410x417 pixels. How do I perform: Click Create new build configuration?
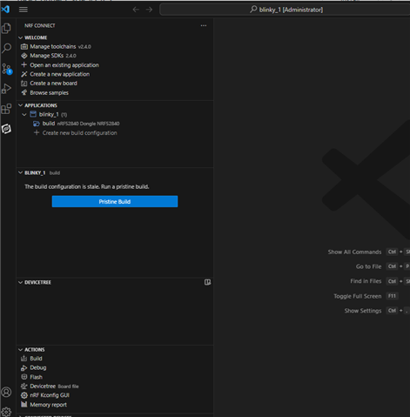pyautogui.click(x=76, y=133)
